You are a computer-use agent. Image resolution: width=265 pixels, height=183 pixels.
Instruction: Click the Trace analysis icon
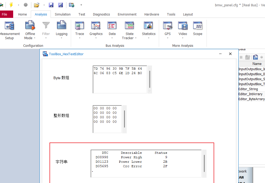coord(80,26)
